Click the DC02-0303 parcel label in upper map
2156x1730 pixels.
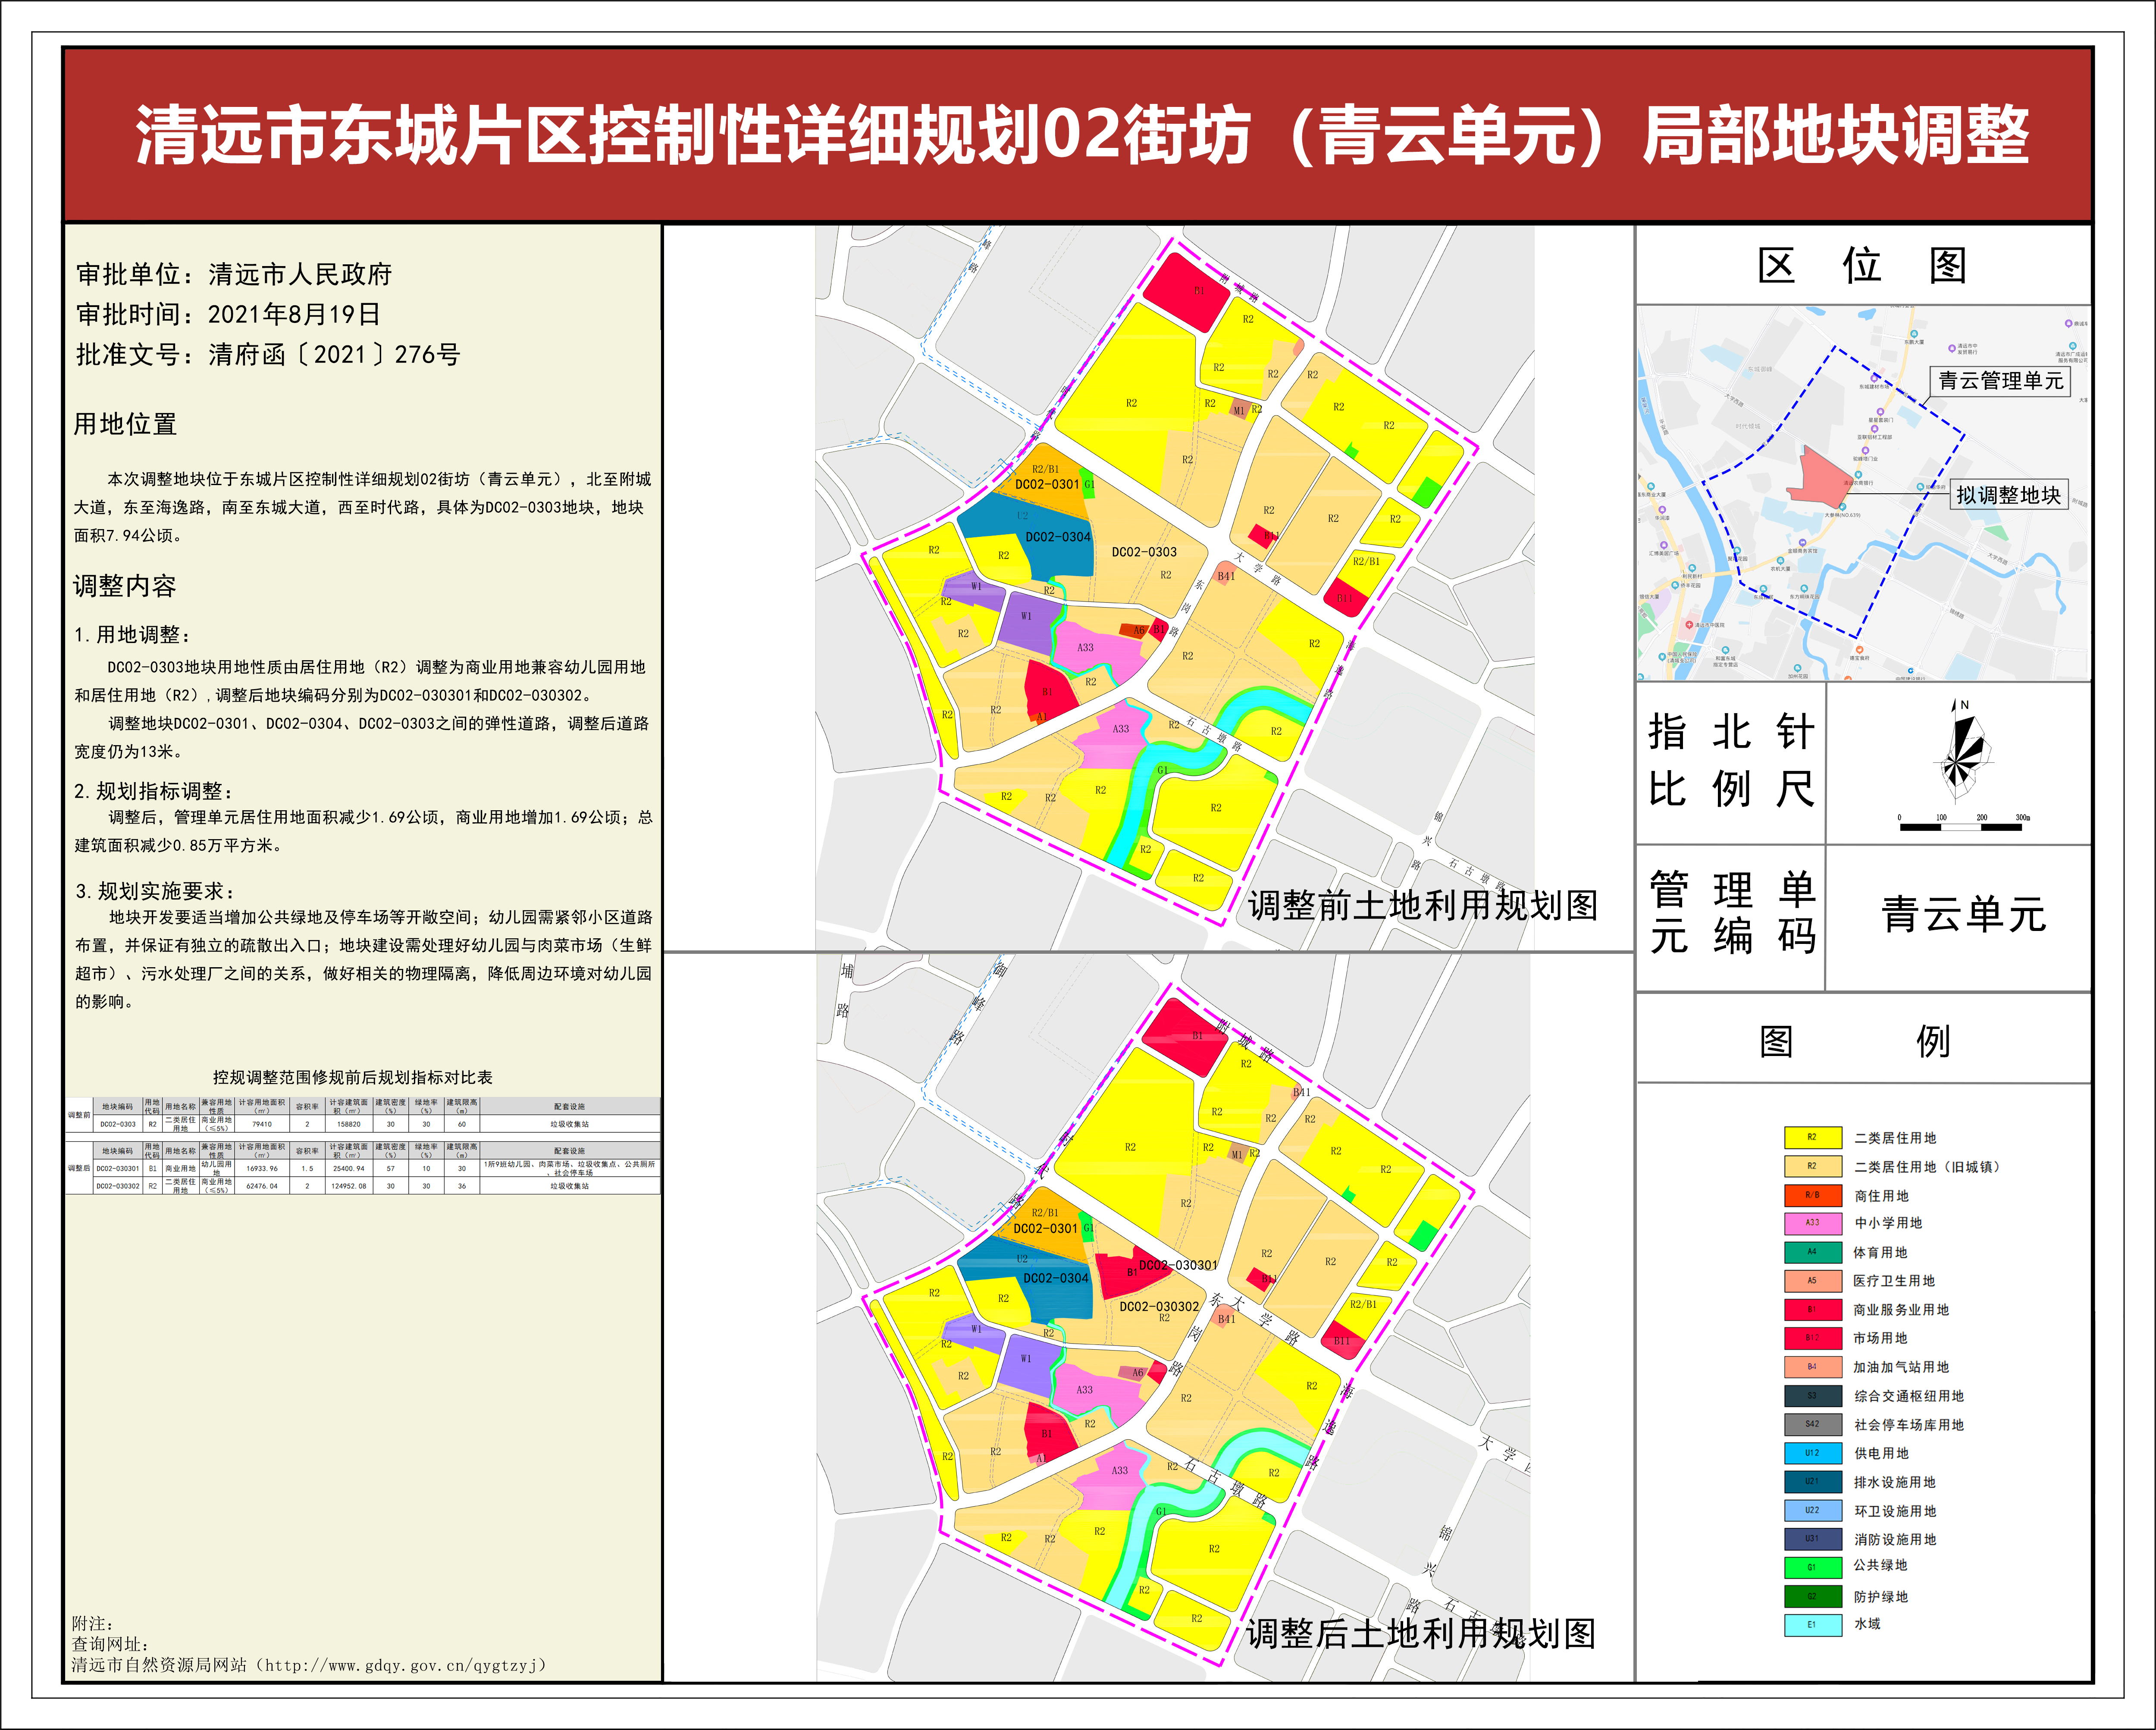point(1144,552)
